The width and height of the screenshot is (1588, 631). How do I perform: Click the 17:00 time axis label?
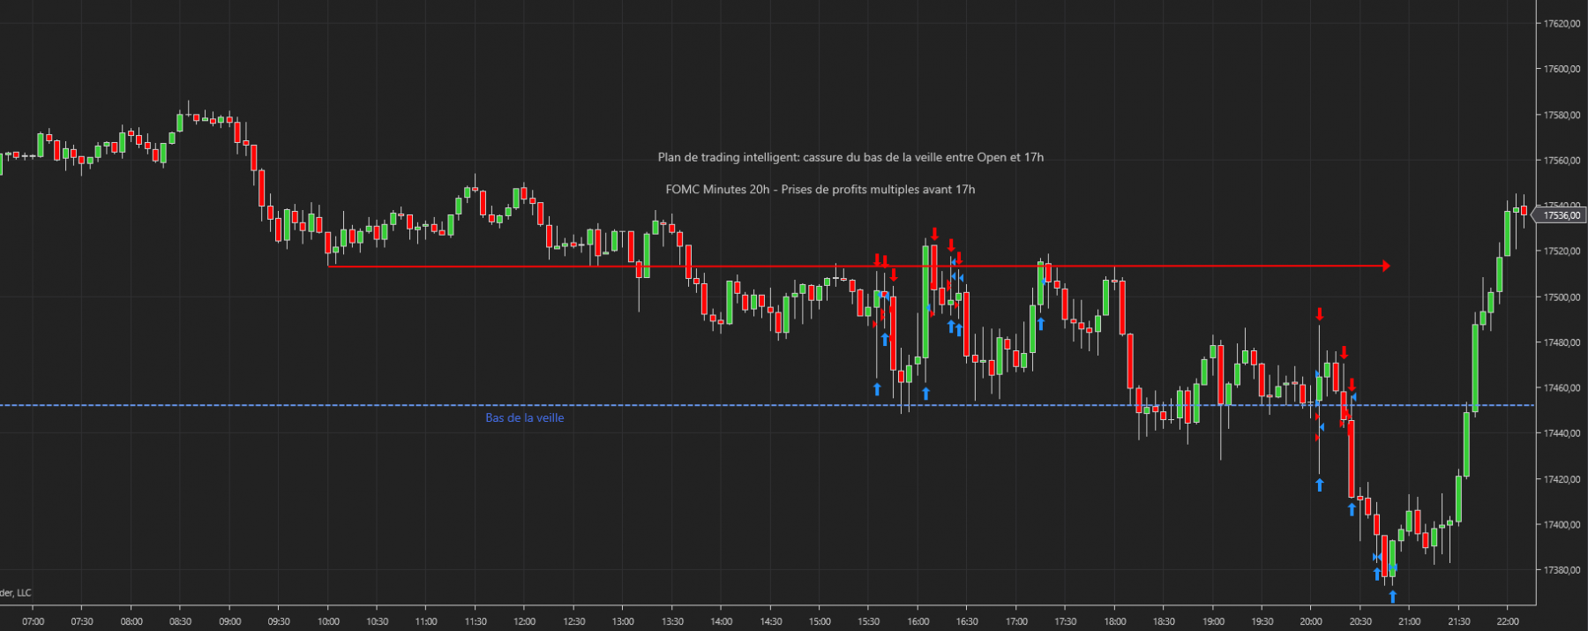pos(1016,621)
